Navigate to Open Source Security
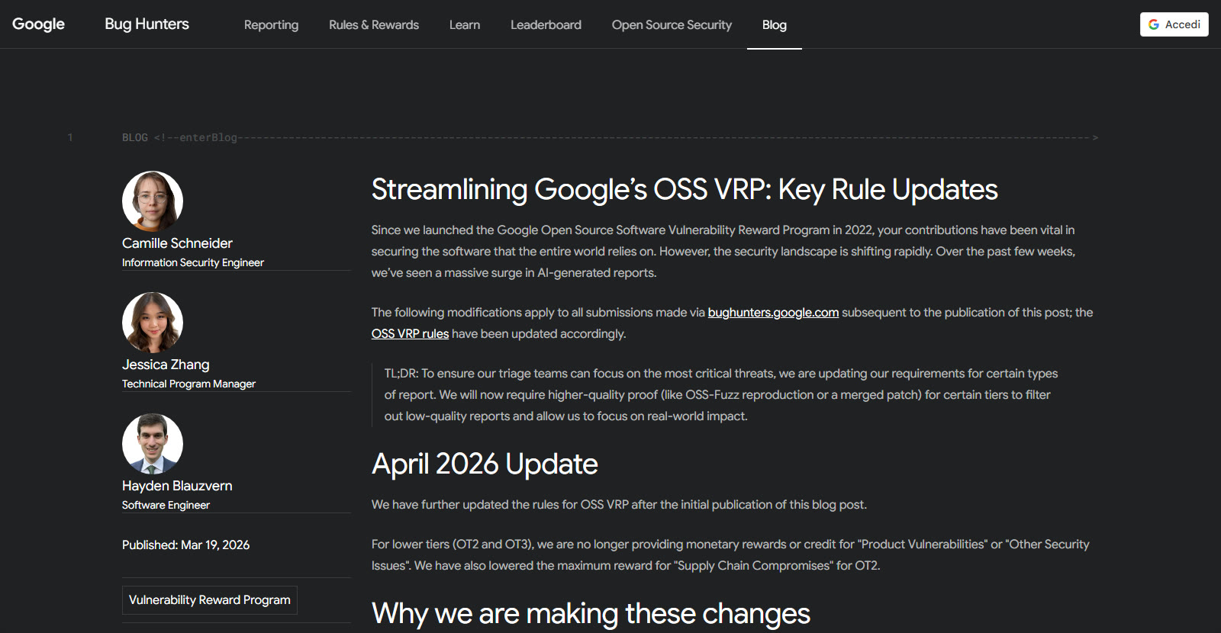 [x=672, y=25]
